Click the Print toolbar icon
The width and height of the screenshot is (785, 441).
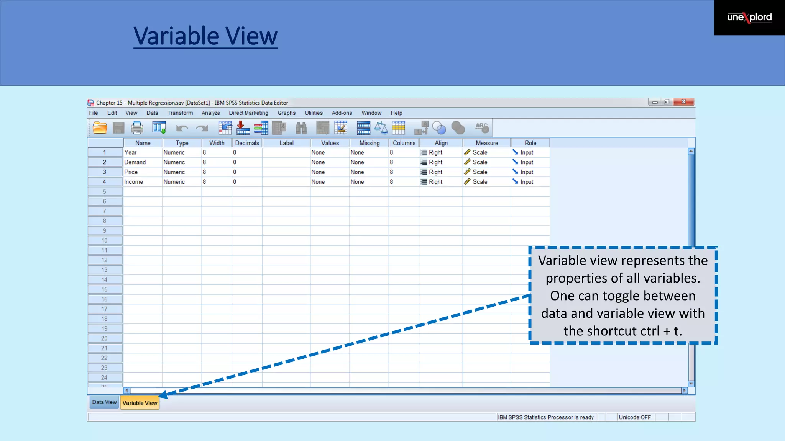[x=137, y=128]
